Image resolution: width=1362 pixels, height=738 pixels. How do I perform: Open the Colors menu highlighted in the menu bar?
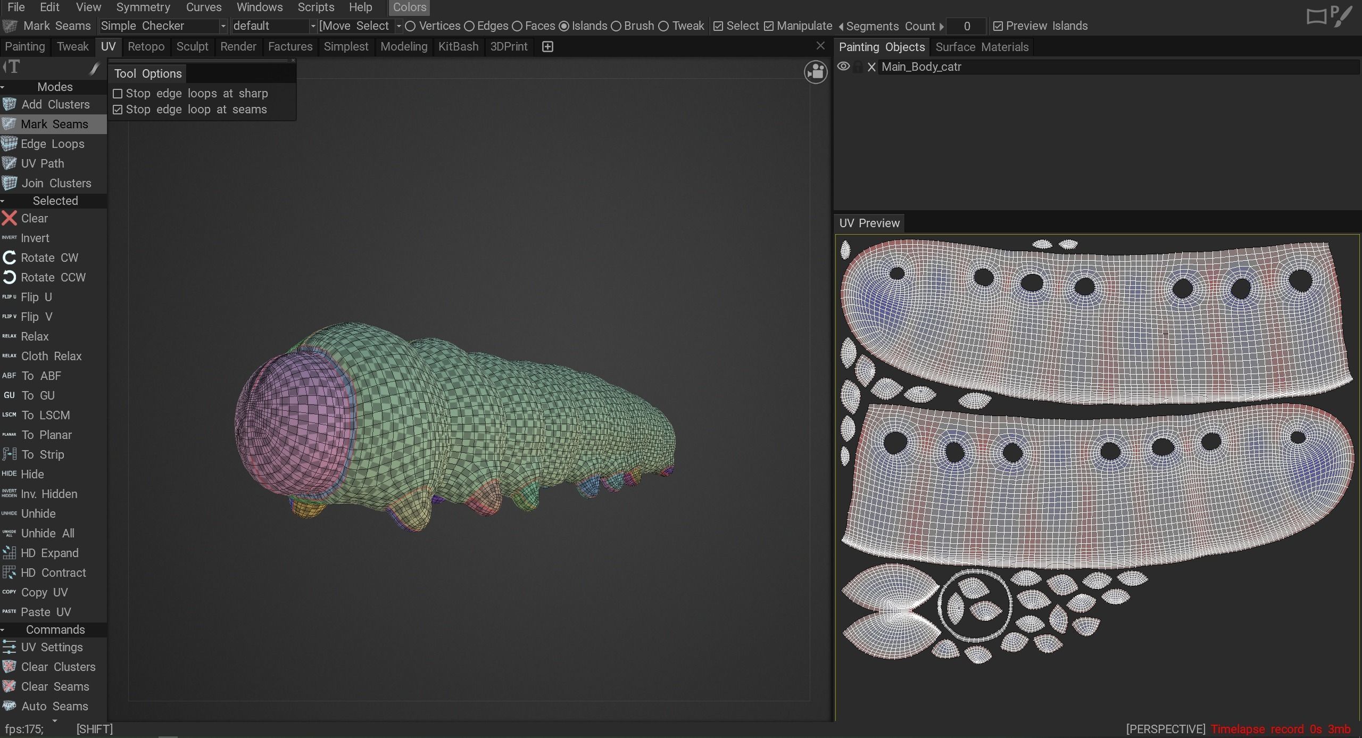[x=409, y=7]
